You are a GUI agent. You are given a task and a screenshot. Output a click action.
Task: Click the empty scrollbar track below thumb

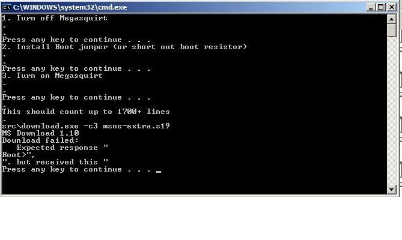(x=391, y=111)
